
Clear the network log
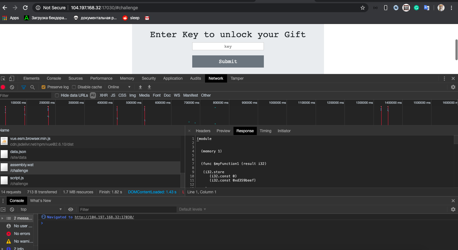pos(12,87)
